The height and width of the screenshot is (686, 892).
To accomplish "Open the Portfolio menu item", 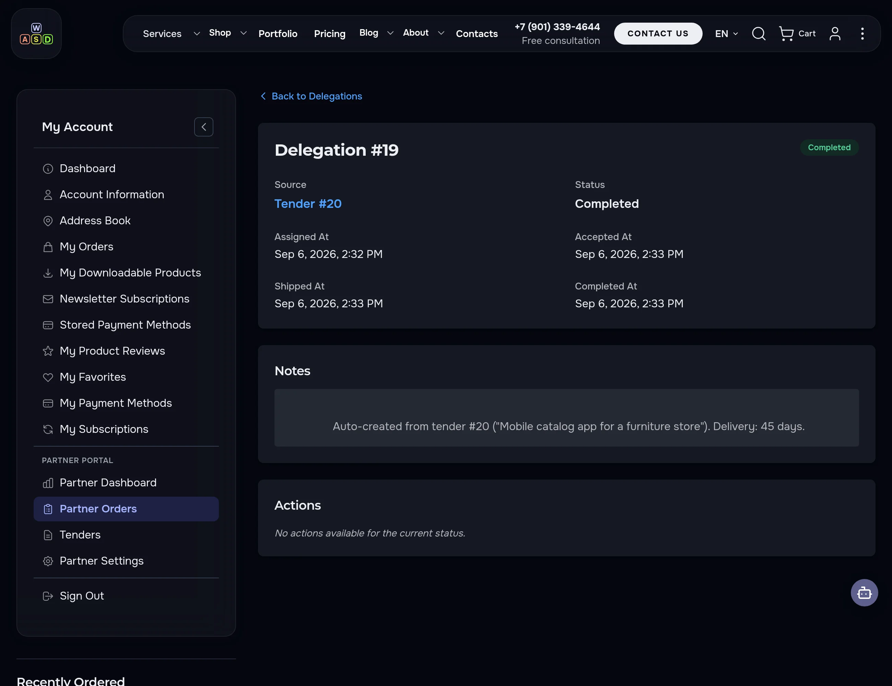I will coord(278,34).
